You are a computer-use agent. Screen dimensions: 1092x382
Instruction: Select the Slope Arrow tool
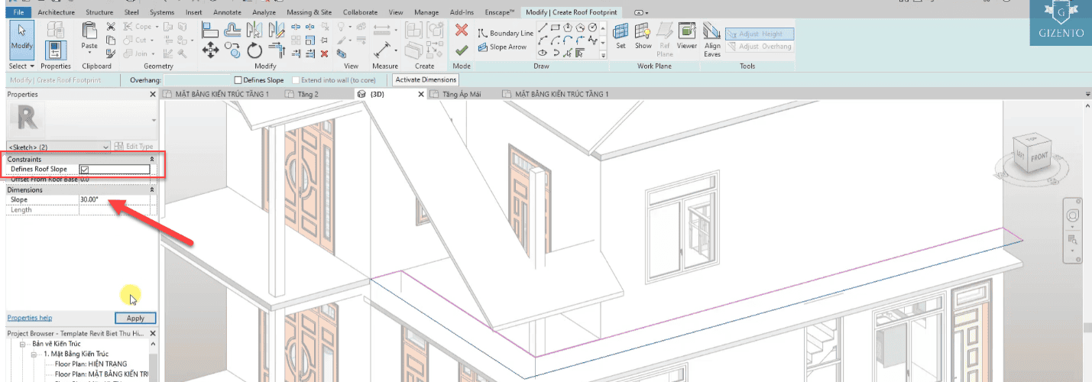pos(503,47)
